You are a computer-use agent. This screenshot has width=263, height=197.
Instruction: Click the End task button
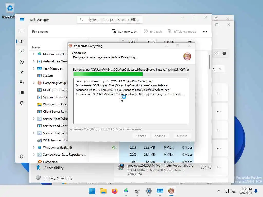153,32
